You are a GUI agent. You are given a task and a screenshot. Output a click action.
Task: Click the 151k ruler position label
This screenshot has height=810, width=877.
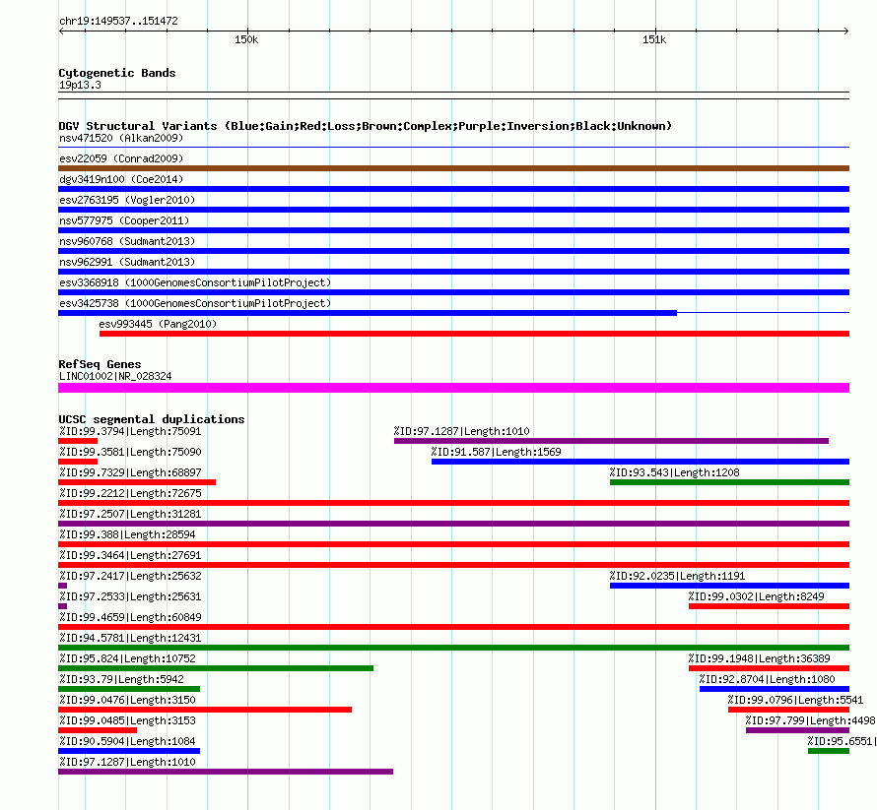click(x=654, y=39)
